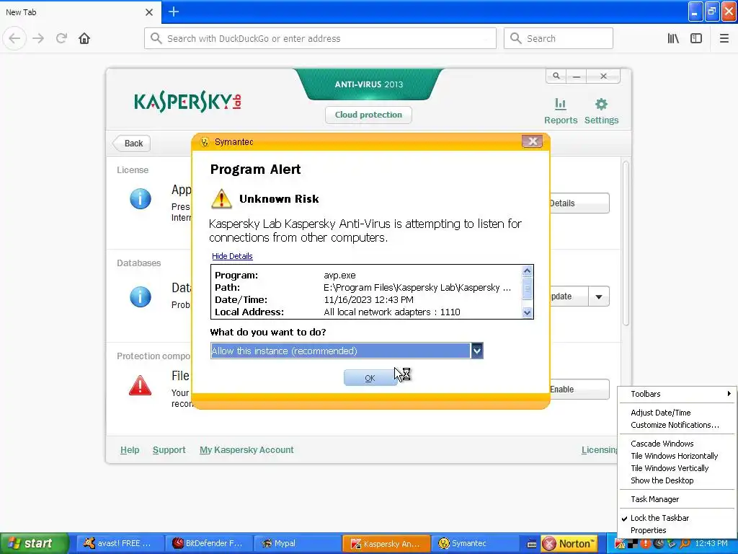Viewport: 738px width, 554px height.
Task: Click the Kaspersky window vertical scrollbar
Action: 626,244
